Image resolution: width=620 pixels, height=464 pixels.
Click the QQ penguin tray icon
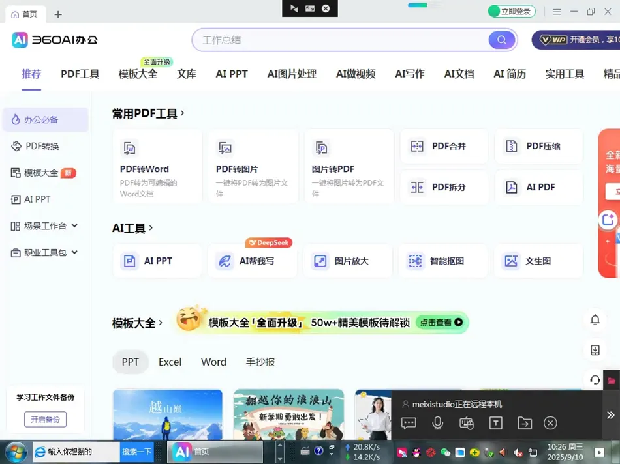point(416,452)
